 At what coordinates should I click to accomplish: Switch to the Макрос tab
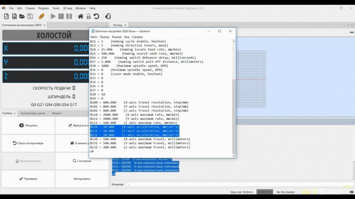click(x=57, y=113)
